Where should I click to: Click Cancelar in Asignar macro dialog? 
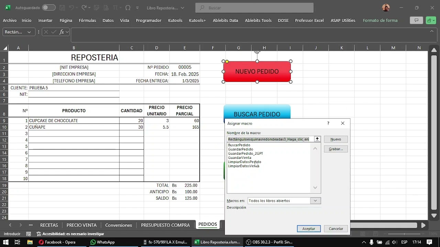(336, 228)
